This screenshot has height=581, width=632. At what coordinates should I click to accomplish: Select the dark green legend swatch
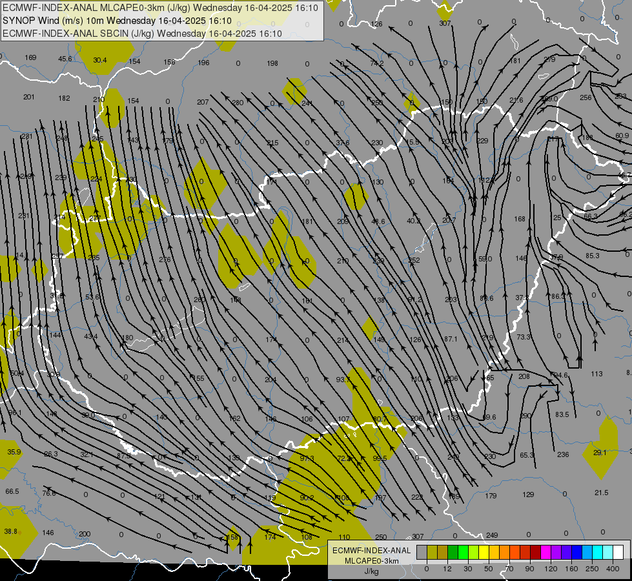(453, 552)
